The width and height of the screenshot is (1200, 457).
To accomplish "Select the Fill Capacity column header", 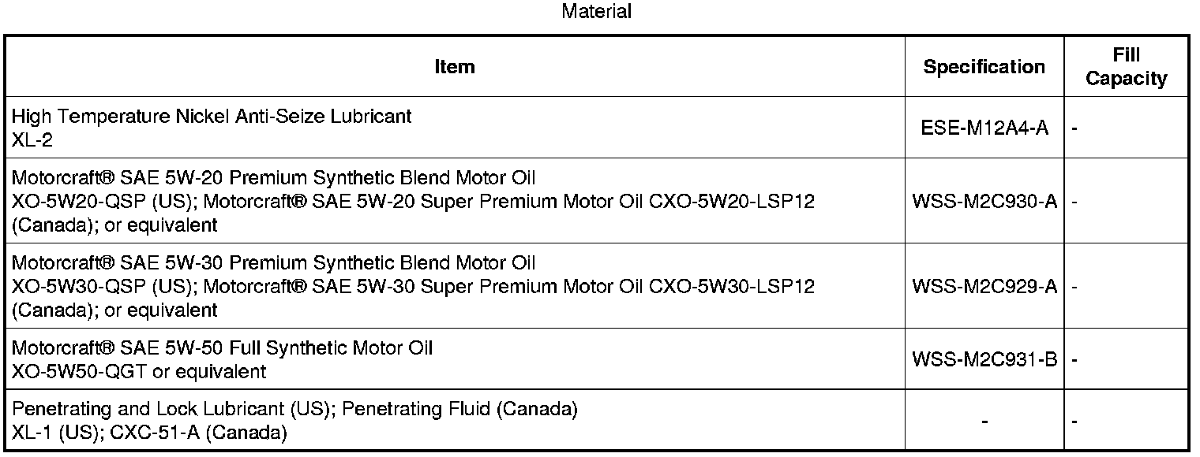I will pos(1126,67).
